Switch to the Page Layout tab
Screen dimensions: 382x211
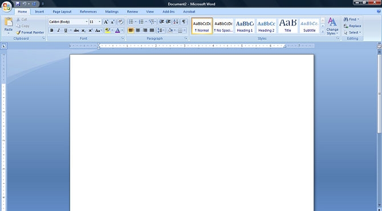pos(62,11)
